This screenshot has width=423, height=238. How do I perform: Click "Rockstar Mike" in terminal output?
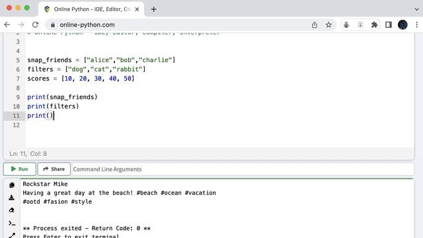point(45,184)
